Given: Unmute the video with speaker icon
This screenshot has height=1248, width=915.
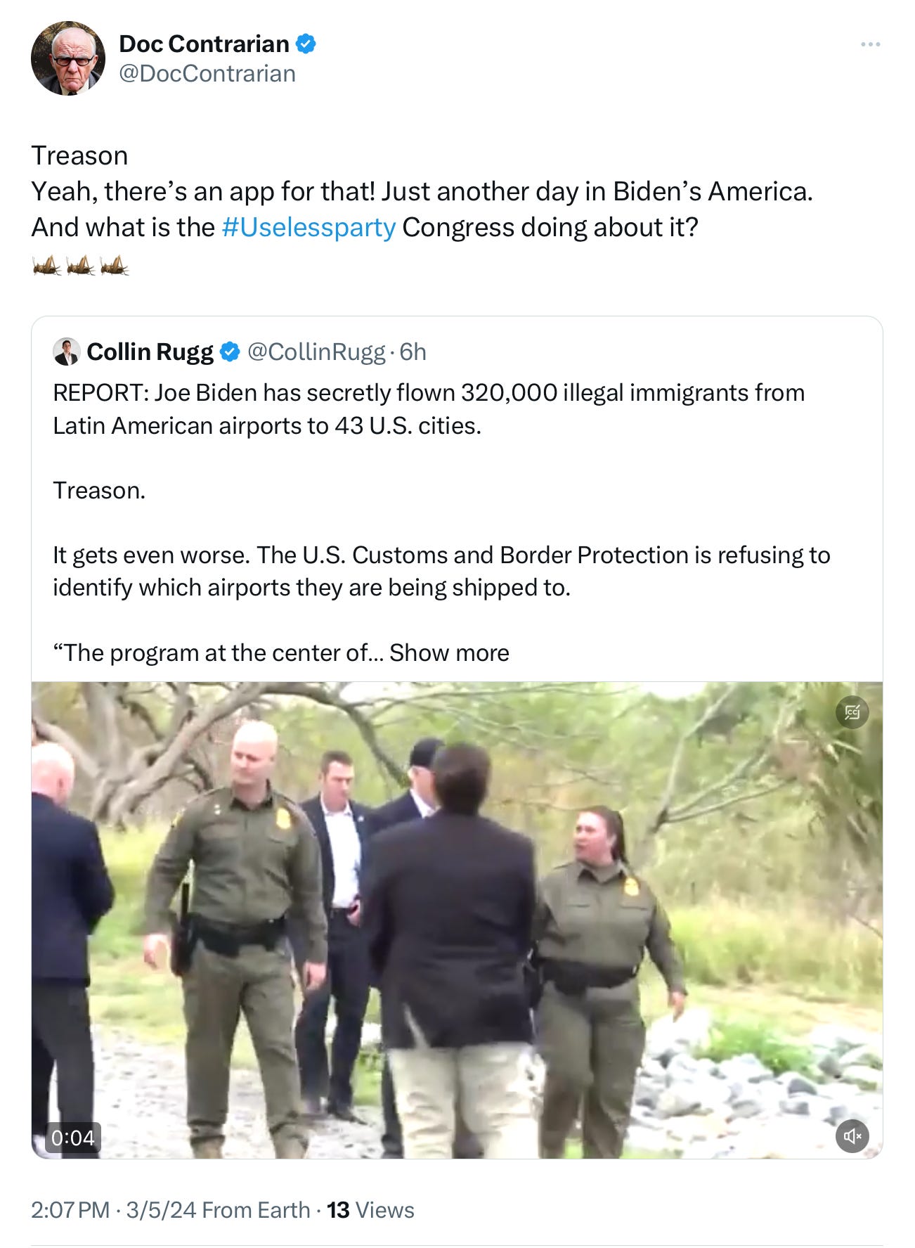Looking at the screenshot, I should (852, 1136).
